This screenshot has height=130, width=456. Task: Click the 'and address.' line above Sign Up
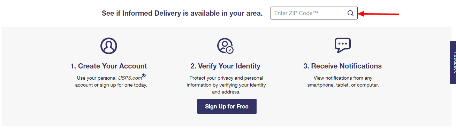pyautogui.click(x=226, y=92)
